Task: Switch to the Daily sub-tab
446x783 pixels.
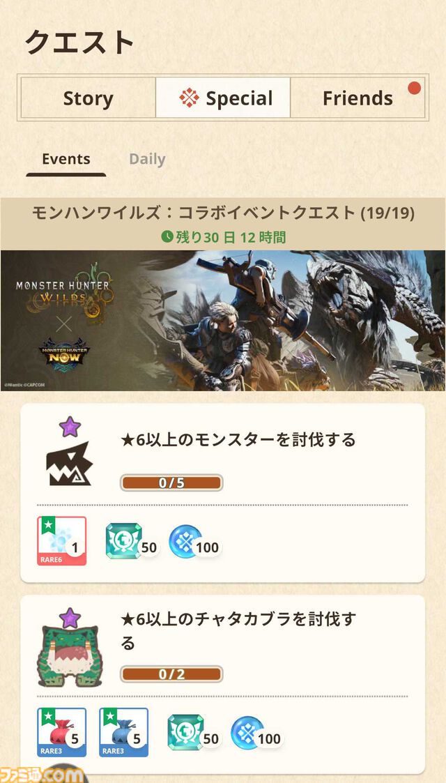Action: pyautogui.click(x=147, y=159)
